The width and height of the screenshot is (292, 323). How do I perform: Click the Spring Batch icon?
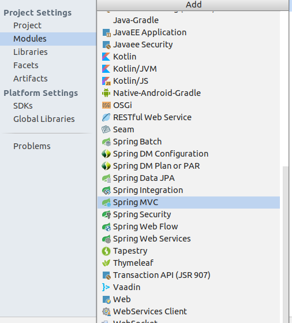tap(106, 142)
